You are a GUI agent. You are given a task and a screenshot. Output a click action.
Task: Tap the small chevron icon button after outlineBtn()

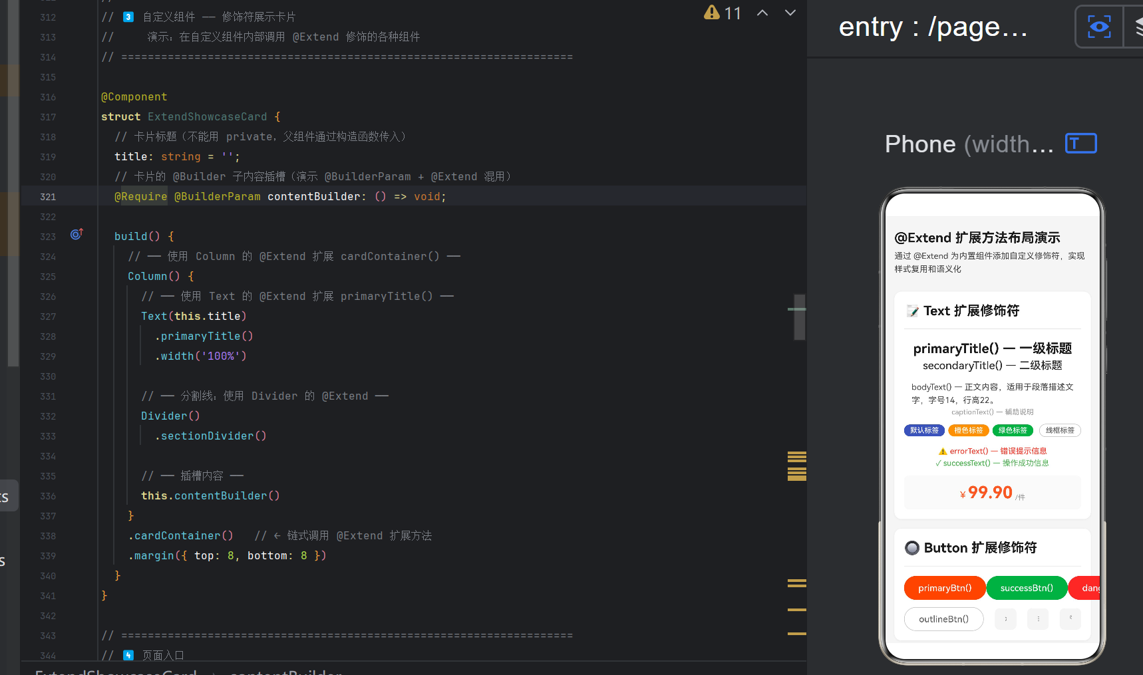pos(1005,618)
